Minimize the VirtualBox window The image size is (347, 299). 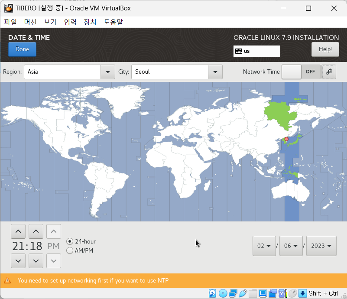tap(283, 8)
